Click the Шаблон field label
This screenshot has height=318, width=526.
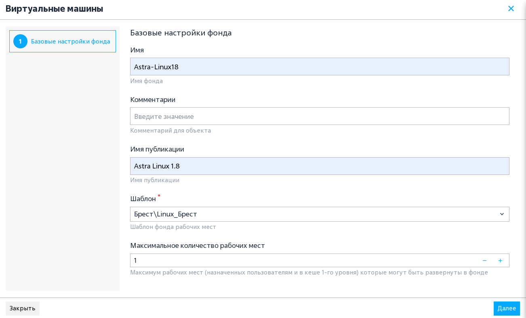click(x=143, y=199)
